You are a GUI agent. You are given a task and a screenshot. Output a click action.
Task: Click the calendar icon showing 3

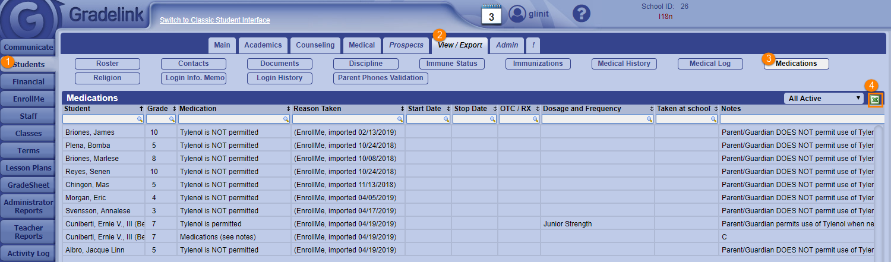(491, 15)
